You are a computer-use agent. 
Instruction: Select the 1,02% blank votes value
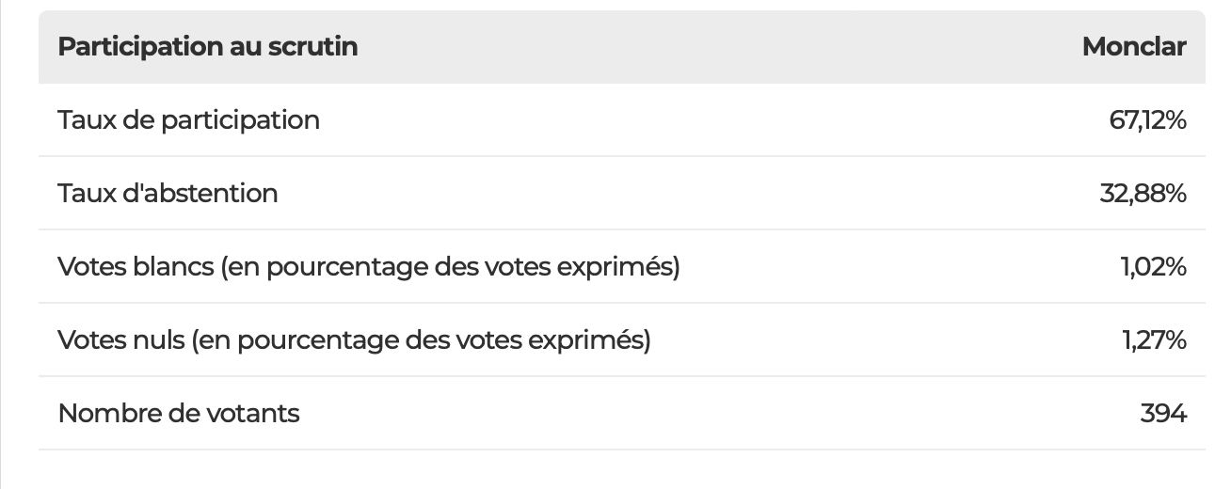click(1153, 267)
